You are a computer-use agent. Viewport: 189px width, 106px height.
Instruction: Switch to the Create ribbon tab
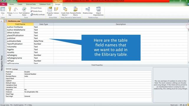(x=20, y=4)
